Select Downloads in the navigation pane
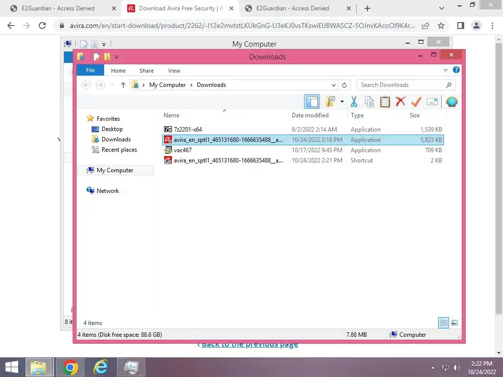The width and height of the screenshot is (503, 377). pyautogui.click(x=116, y=139)
